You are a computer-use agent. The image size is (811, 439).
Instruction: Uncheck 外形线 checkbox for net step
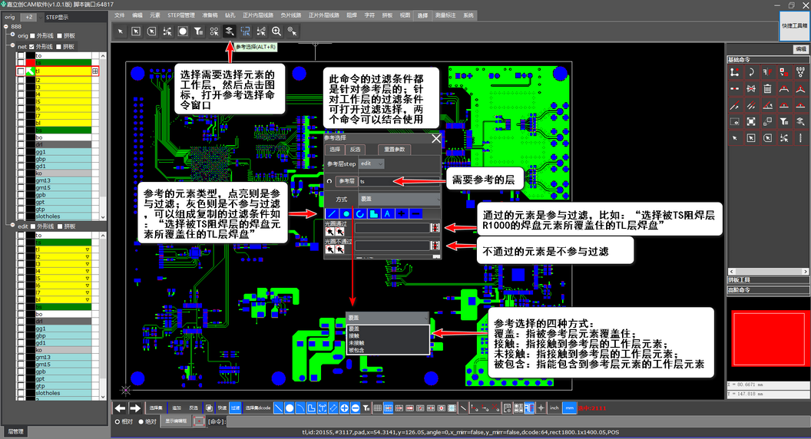click(31, 47)
